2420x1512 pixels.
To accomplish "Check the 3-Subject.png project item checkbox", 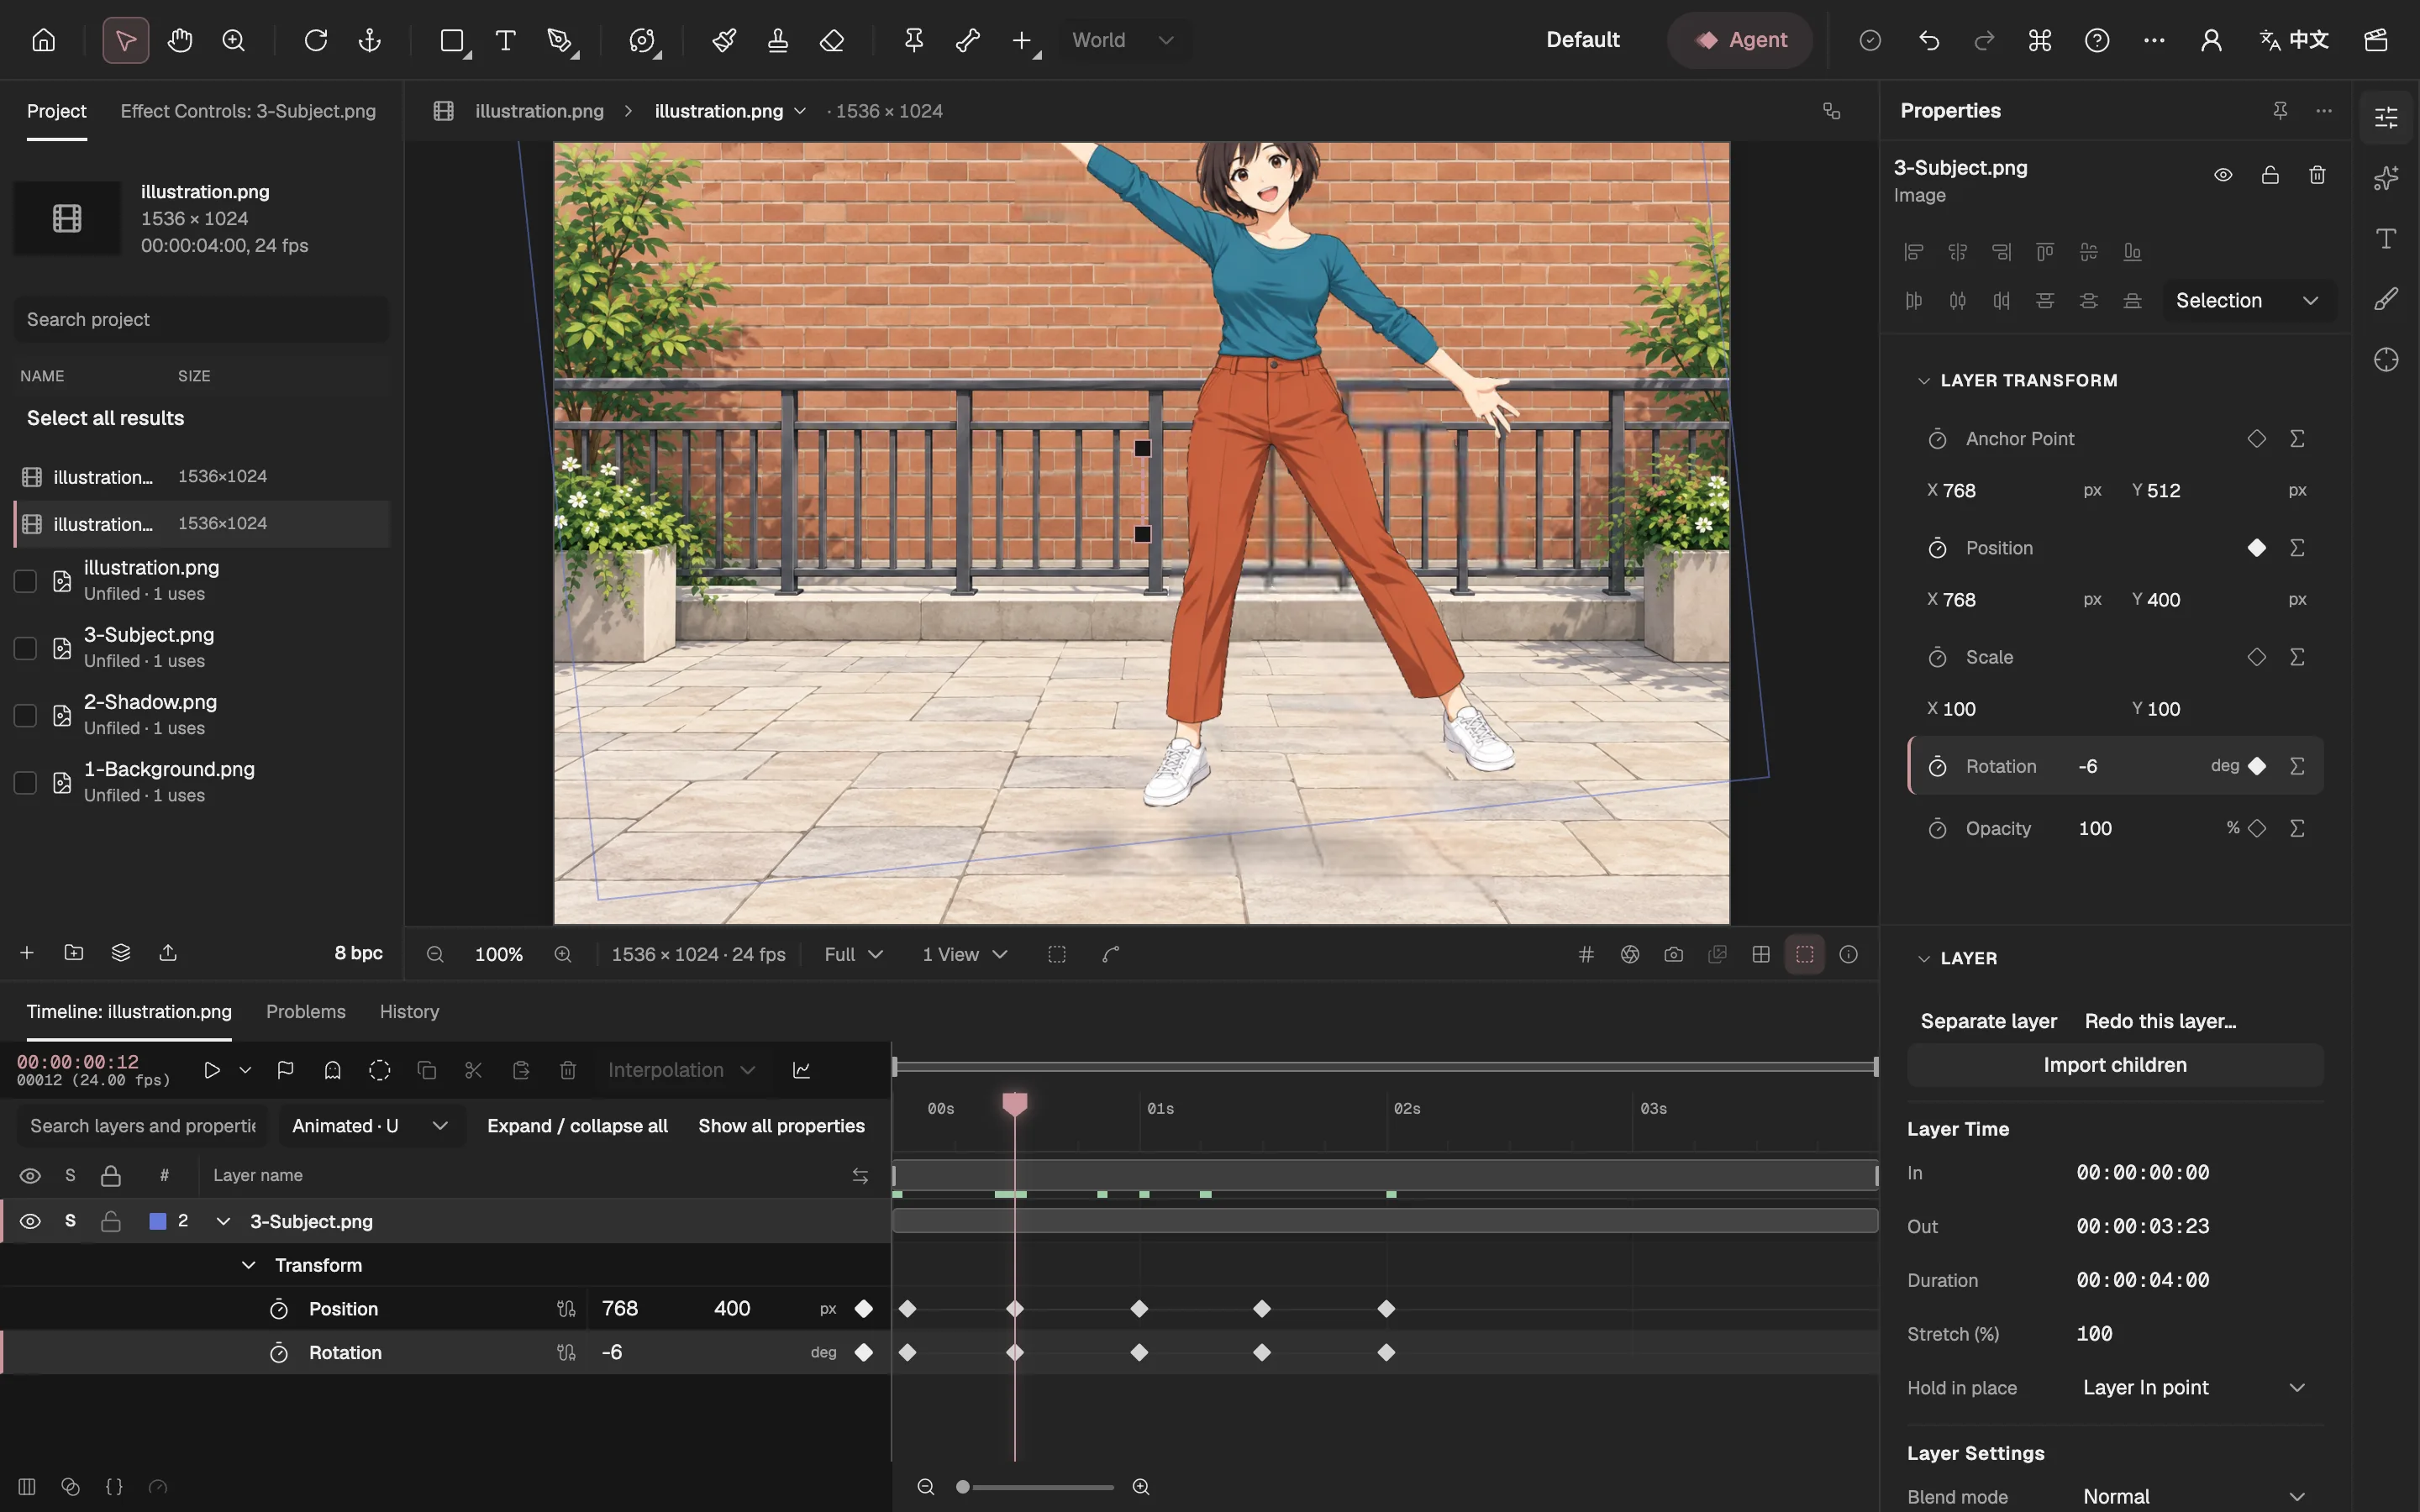I will coord(25,648).
